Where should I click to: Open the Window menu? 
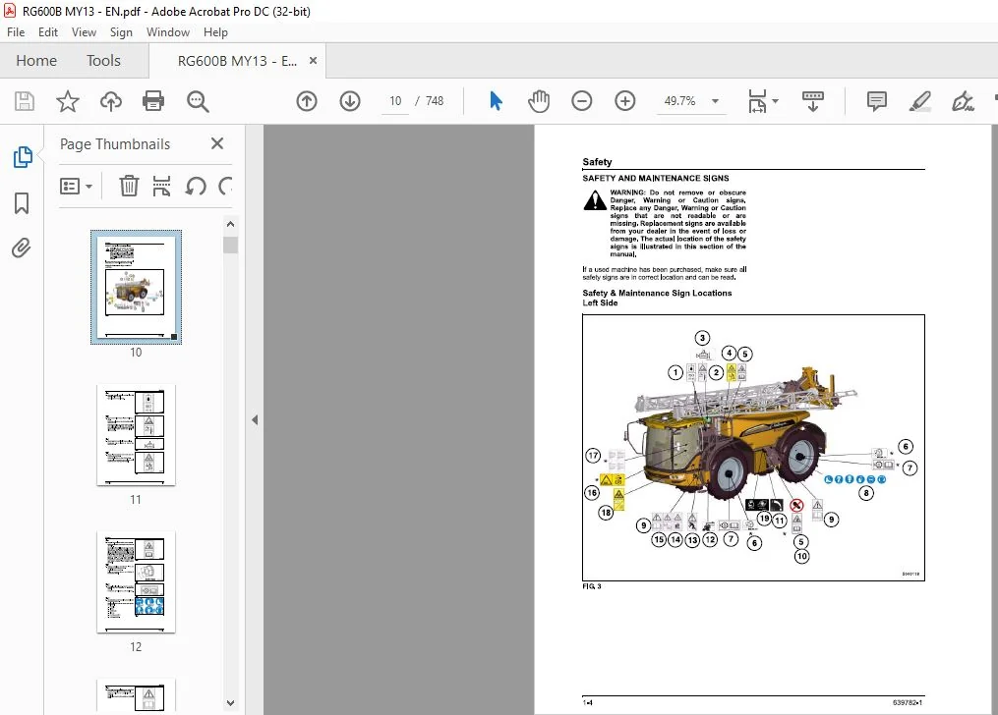tap(168, 32)
